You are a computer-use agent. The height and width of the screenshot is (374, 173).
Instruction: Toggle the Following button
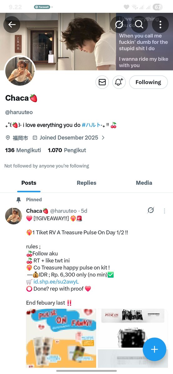point(148,82)
